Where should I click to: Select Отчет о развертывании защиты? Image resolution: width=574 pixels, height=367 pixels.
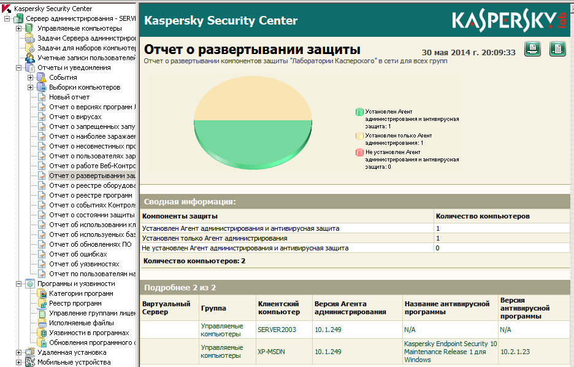click(92, 176)
